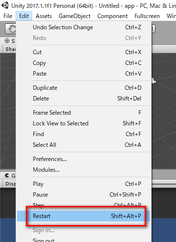Image resolution: width=176 pixels, height=242 pixels.
Task: Open the Assets menu
Action: pos(44,16)
